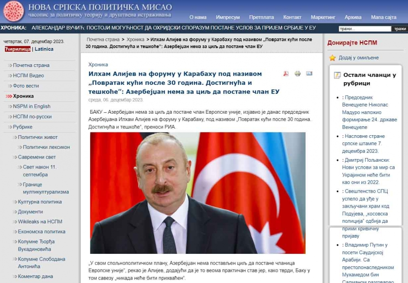Viewport: 408px width, 283px height.
Task: Open the Донирајте НСПМ link
Action: [x=352, y=43]
